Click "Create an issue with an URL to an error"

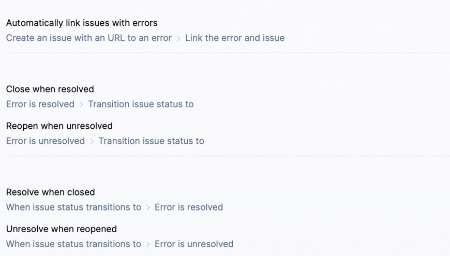89,38
